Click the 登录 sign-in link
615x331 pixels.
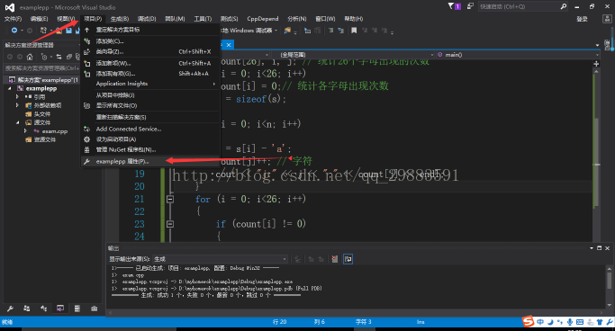tap(582, 19)
